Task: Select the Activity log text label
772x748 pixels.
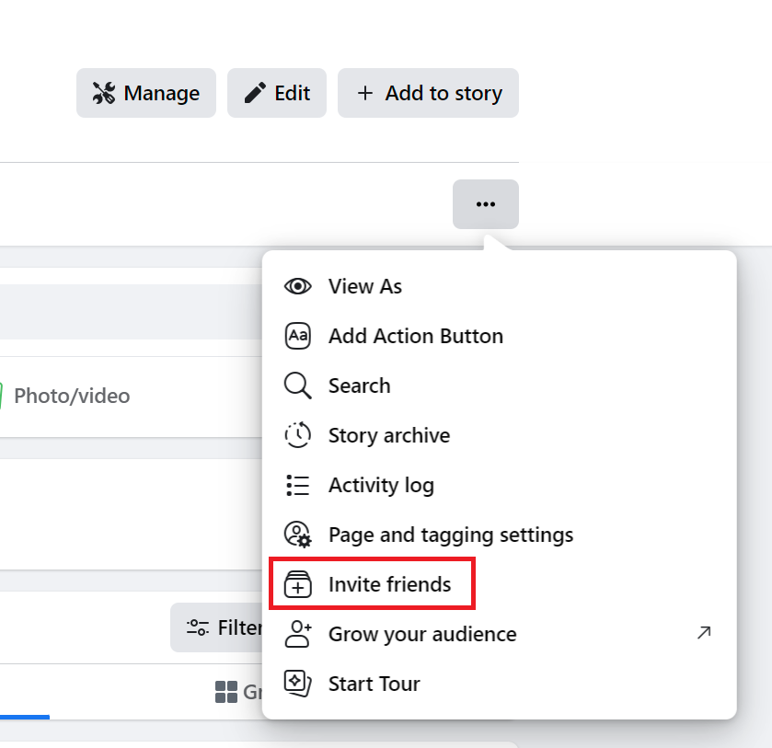Action: [x=381, y=485]
